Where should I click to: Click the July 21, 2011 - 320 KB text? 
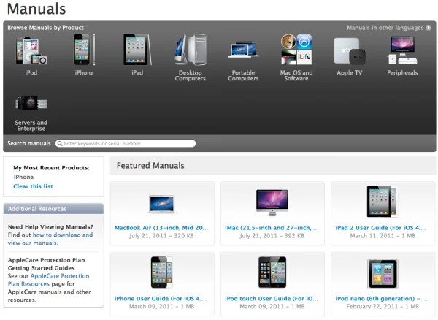click(161, 236)
